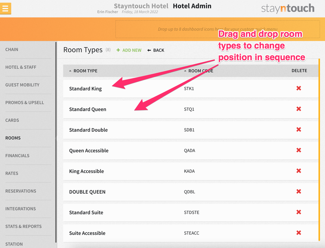The width and height of the screenshot is (325, 248).
Task: Click the stayntouch logo
Action: (x=288, y=8)
